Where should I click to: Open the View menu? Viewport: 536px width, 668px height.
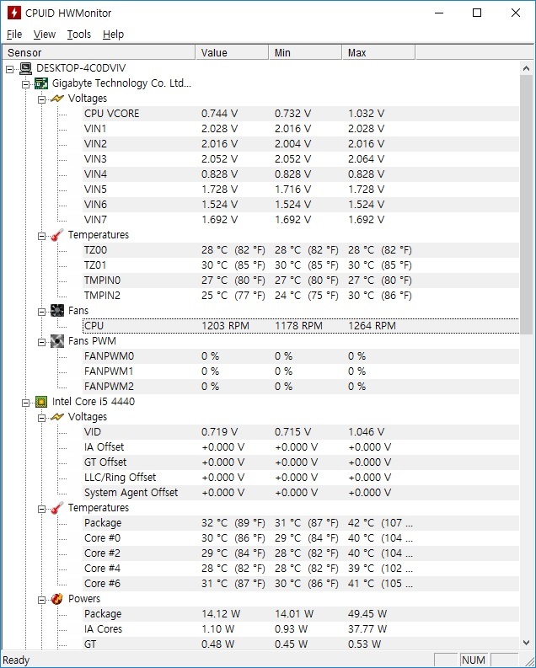[x=45, y=34]
